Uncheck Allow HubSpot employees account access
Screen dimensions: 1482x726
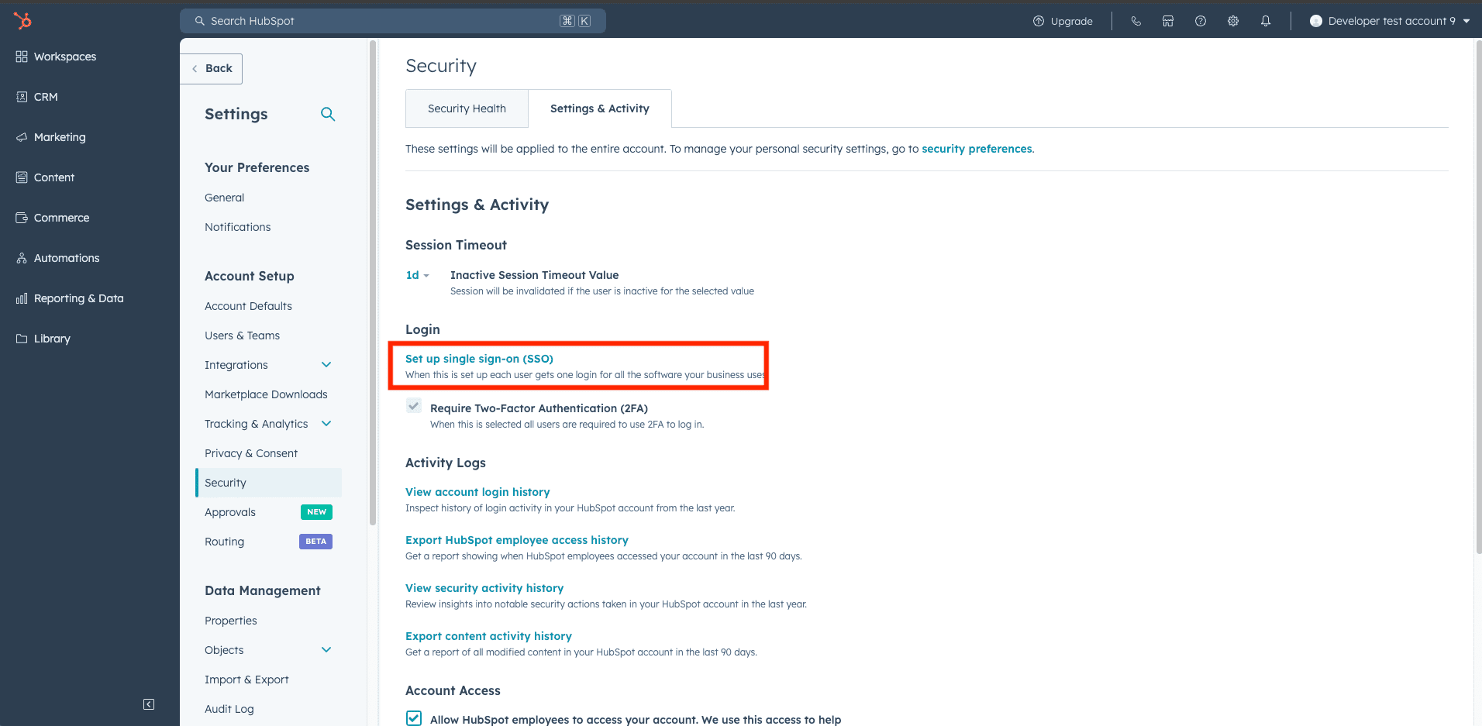(413, 717)
